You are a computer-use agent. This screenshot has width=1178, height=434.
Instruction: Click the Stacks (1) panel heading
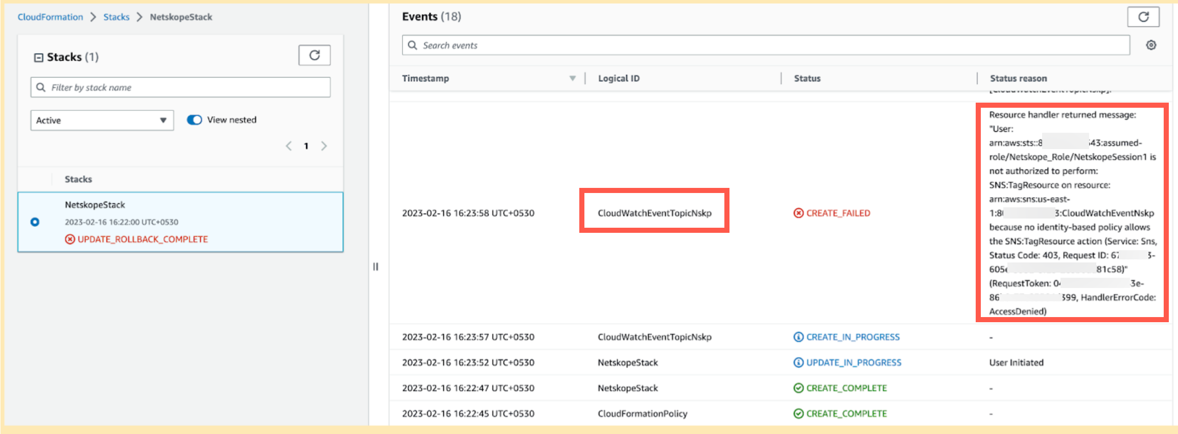73,57
